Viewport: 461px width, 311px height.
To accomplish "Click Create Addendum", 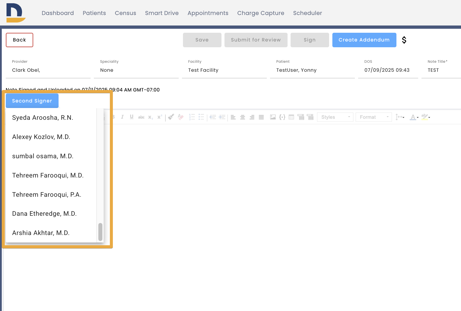I will (364, 40).
